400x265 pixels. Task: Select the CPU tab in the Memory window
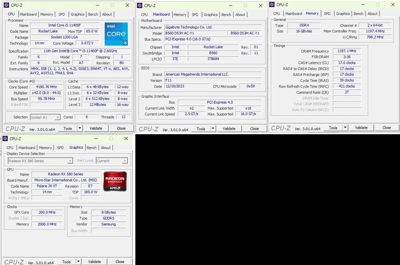point(277,14)
